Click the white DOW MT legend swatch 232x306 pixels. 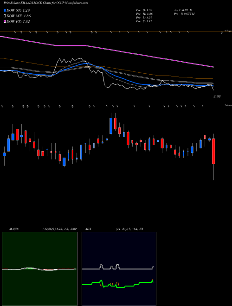5,16
